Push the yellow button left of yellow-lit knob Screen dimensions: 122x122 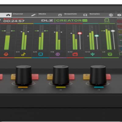point(50,77)
